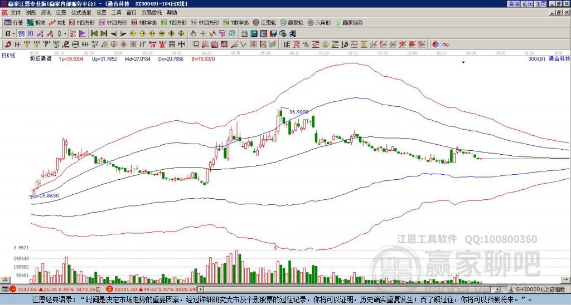Click the Md=27.0164 indicator value
This screenshot has width=571, height=305.
pos(137,58)
